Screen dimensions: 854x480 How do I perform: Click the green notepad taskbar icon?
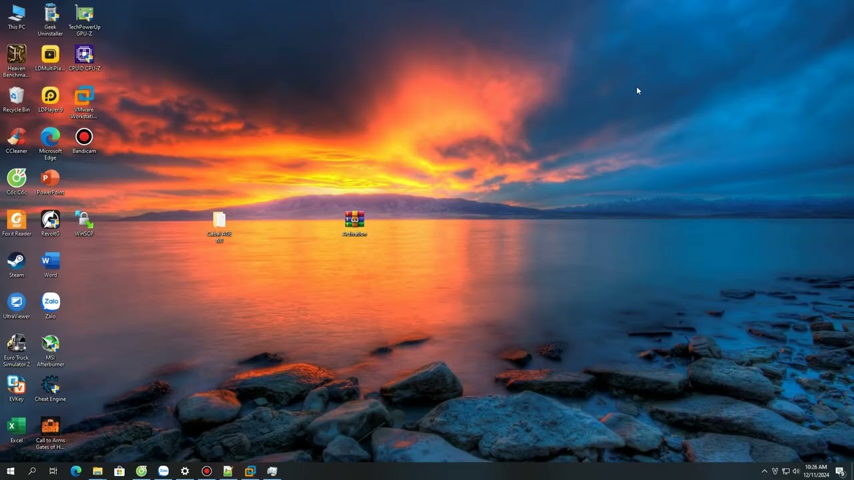[228, 471]
